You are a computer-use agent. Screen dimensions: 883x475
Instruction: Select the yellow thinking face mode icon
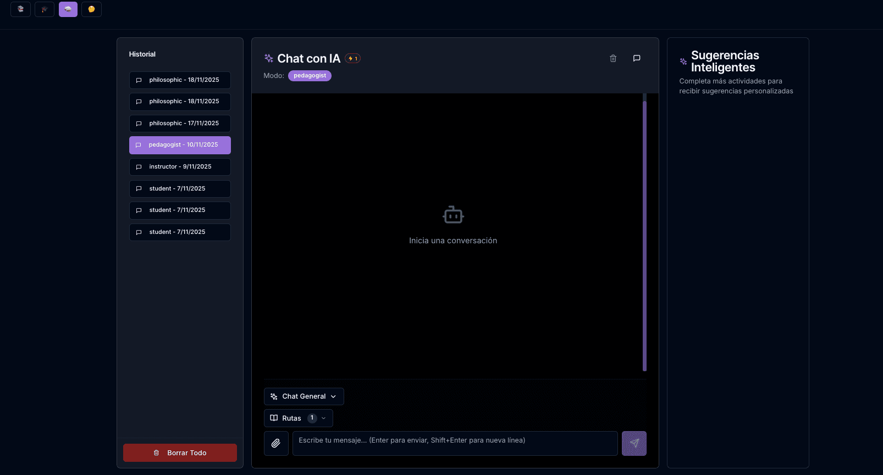click(91, 9)
